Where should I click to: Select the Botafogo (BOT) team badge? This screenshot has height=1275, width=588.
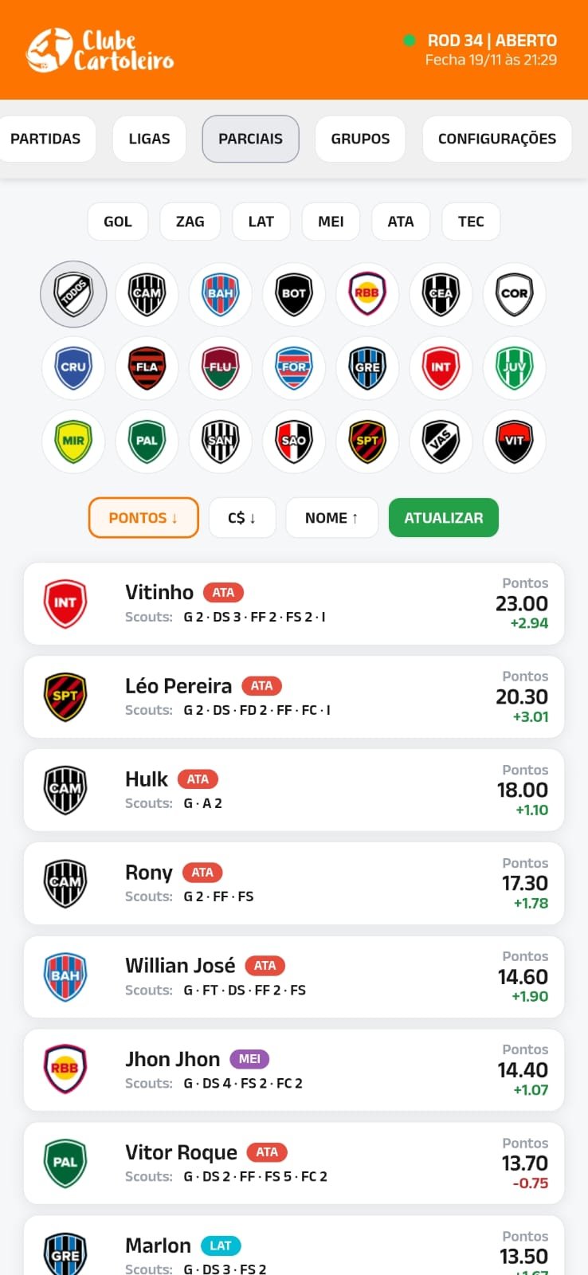[x=294, y=294]
